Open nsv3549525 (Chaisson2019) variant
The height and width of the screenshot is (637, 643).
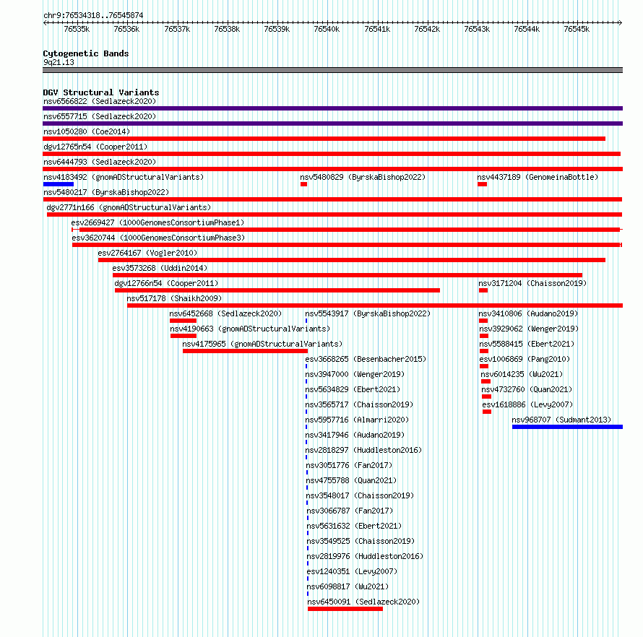click(x=361, y=541)
